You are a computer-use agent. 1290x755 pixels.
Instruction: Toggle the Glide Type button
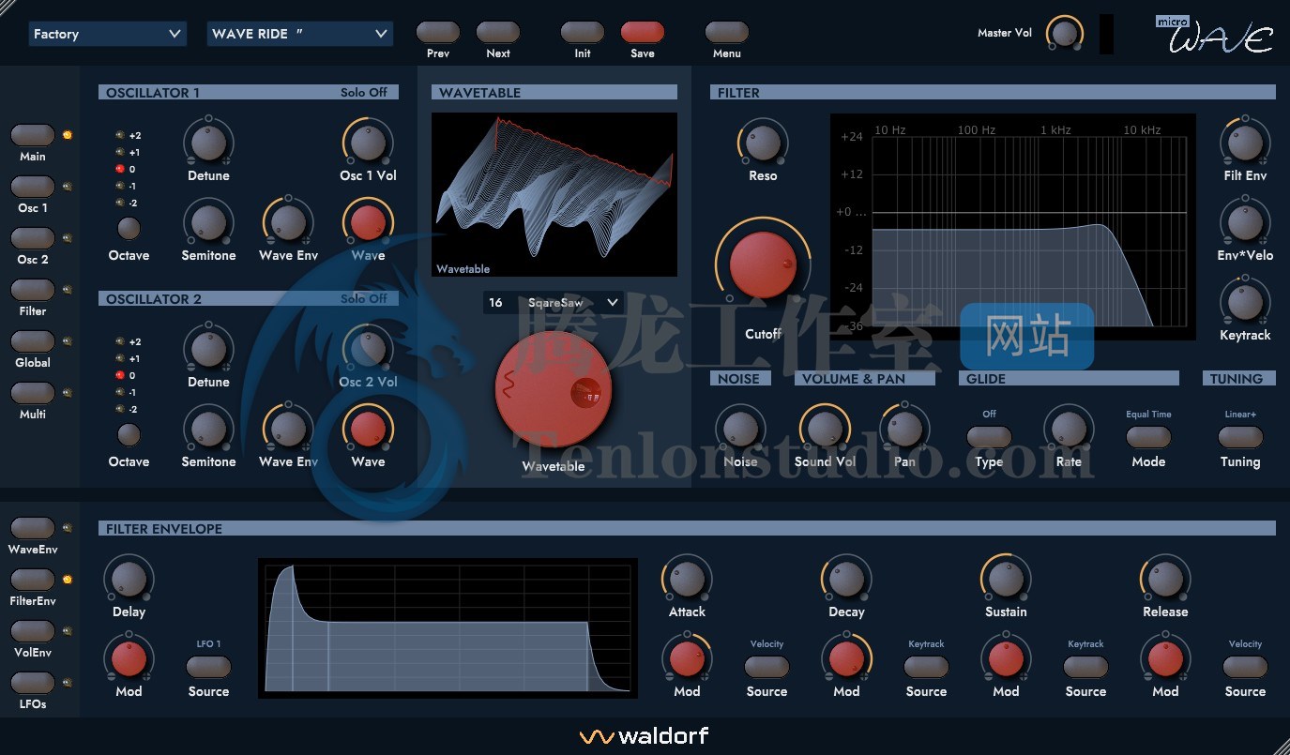point(989,437)
